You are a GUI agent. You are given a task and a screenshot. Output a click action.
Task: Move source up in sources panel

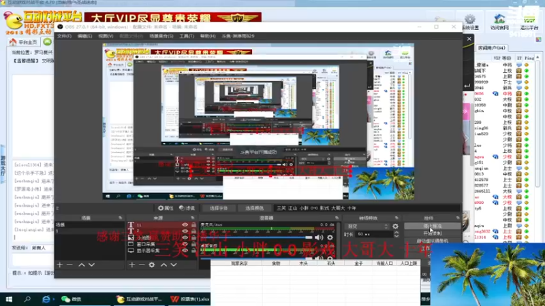pos(163,265)
